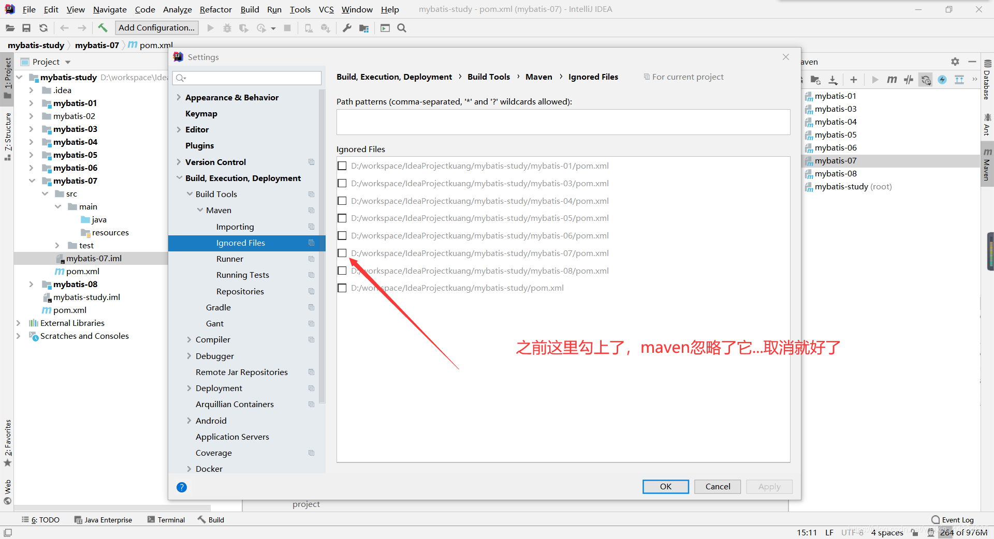
Task: Open the TODO tool window tab
Action: [41, 520]
